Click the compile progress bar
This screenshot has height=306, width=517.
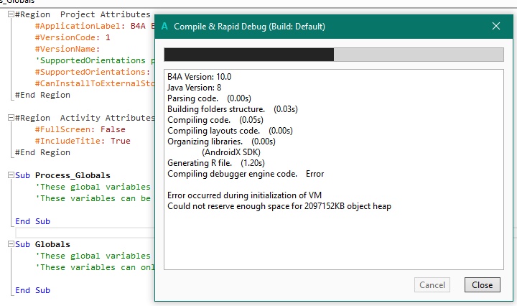pos(333,55)
